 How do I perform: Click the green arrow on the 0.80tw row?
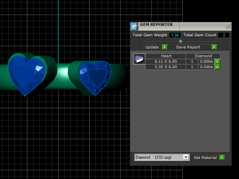pos(218,62)
